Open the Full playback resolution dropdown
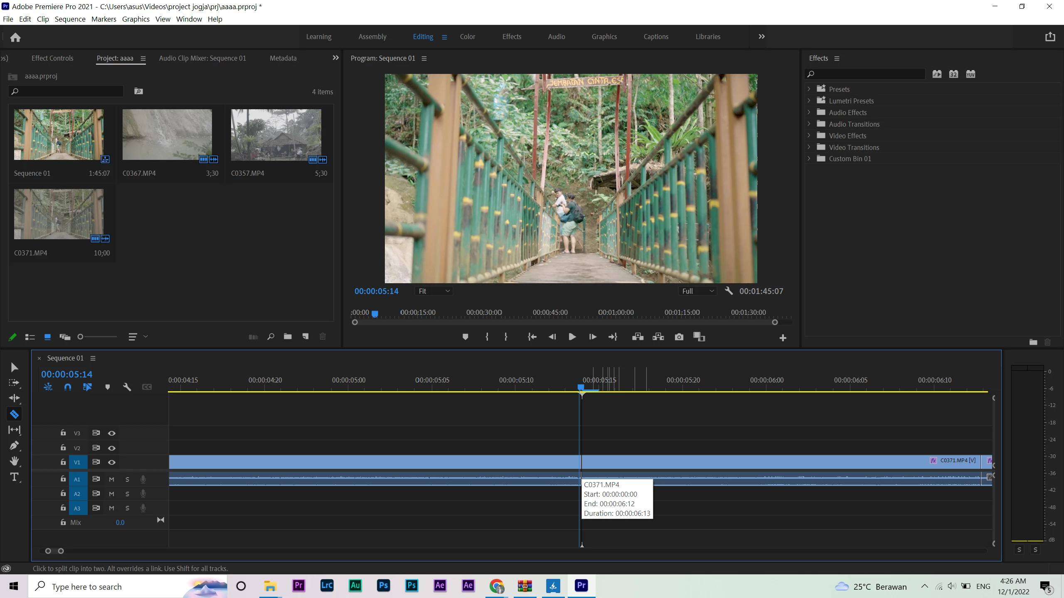This screenshot has width=1064, height=598. click(x=698, y=291)
